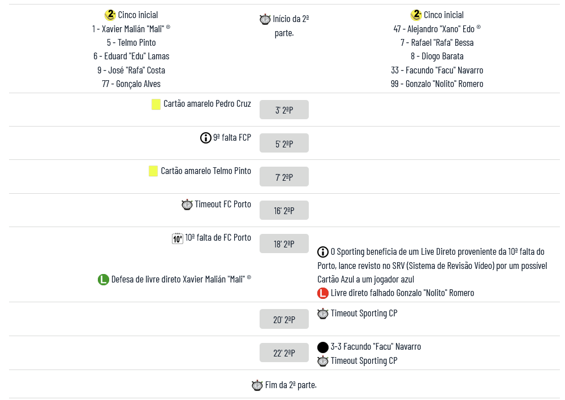565x400 pixels.
Task: Select the 22' 2ªP time marker
Action: point(284,353)
